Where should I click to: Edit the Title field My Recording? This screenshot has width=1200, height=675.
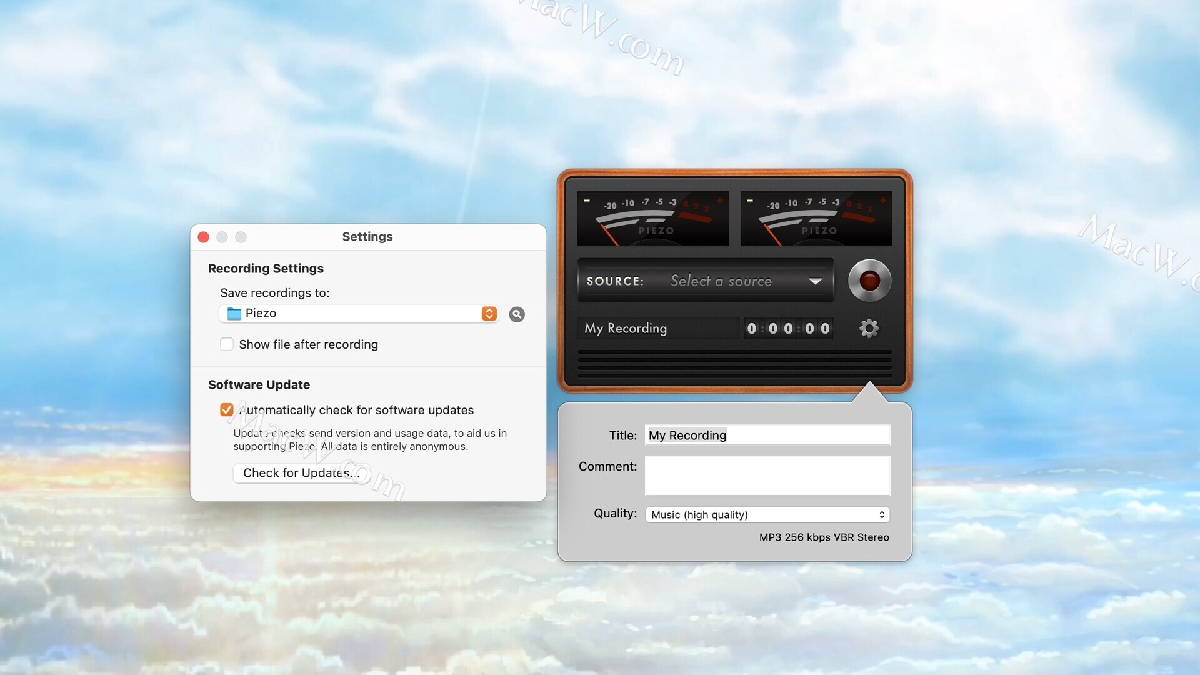767,435
